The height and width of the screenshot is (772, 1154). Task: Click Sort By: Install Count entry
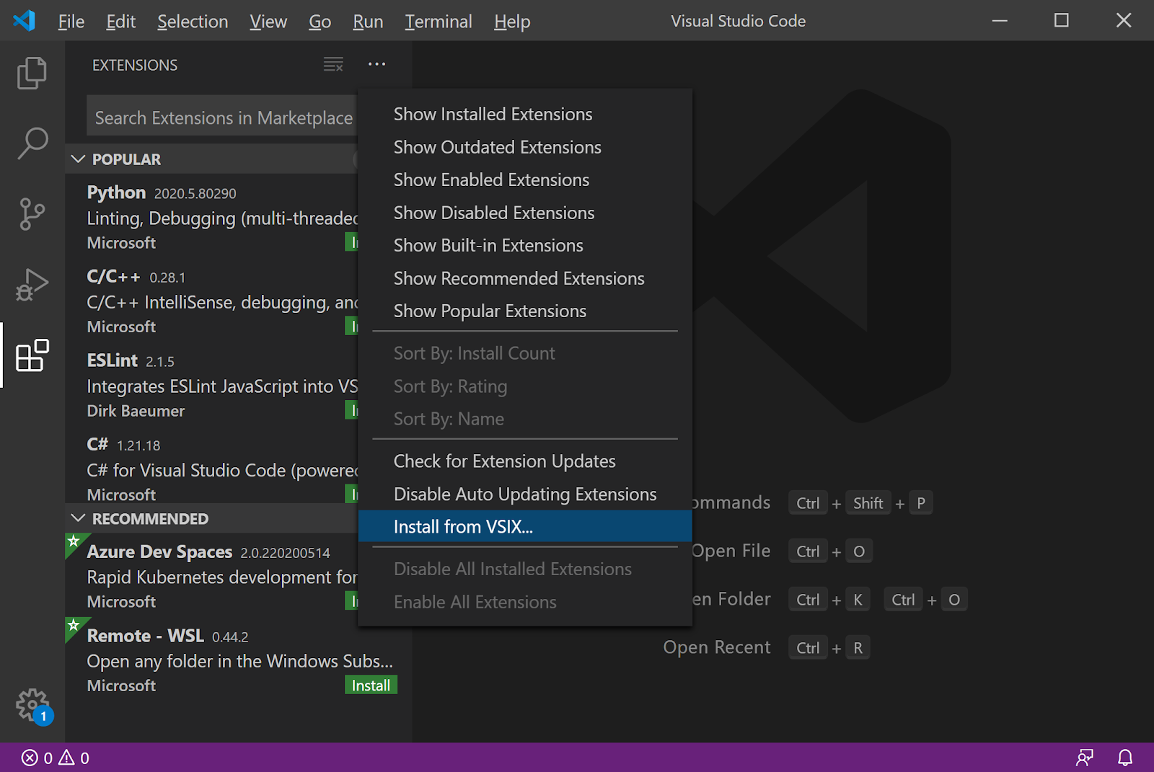(x=525, y=354)
